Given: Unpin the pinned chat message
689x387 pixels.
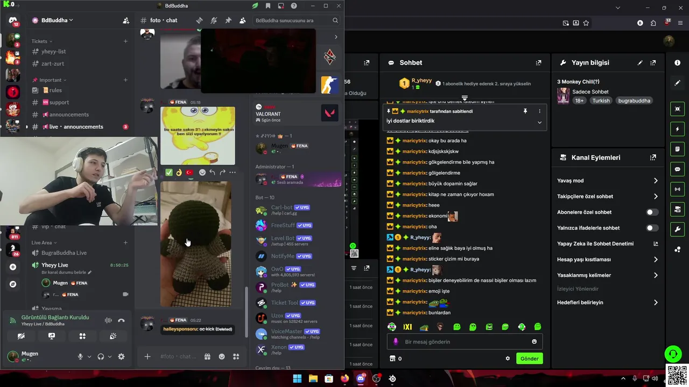Looking at the screenshot, I should [x=525, y=111].
